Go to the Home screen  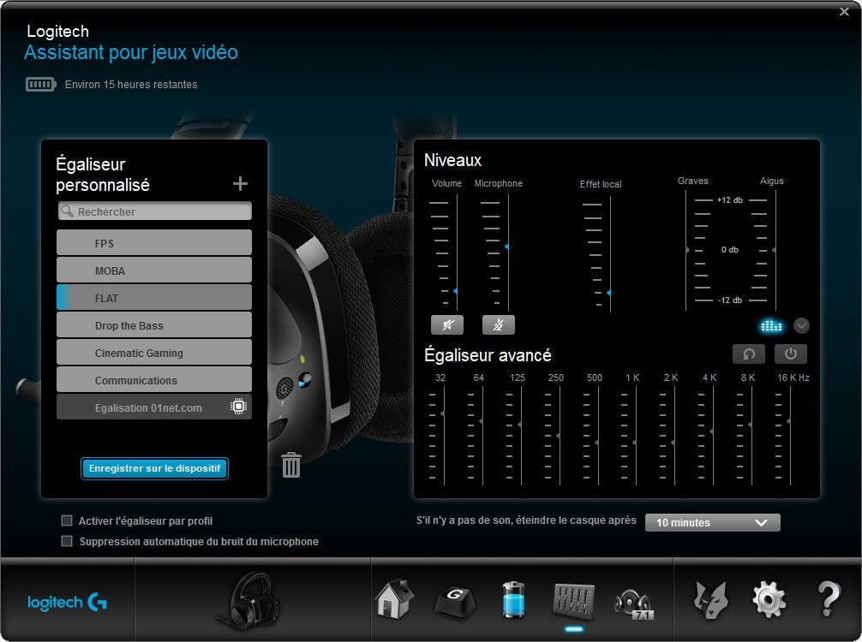[394, 599]
